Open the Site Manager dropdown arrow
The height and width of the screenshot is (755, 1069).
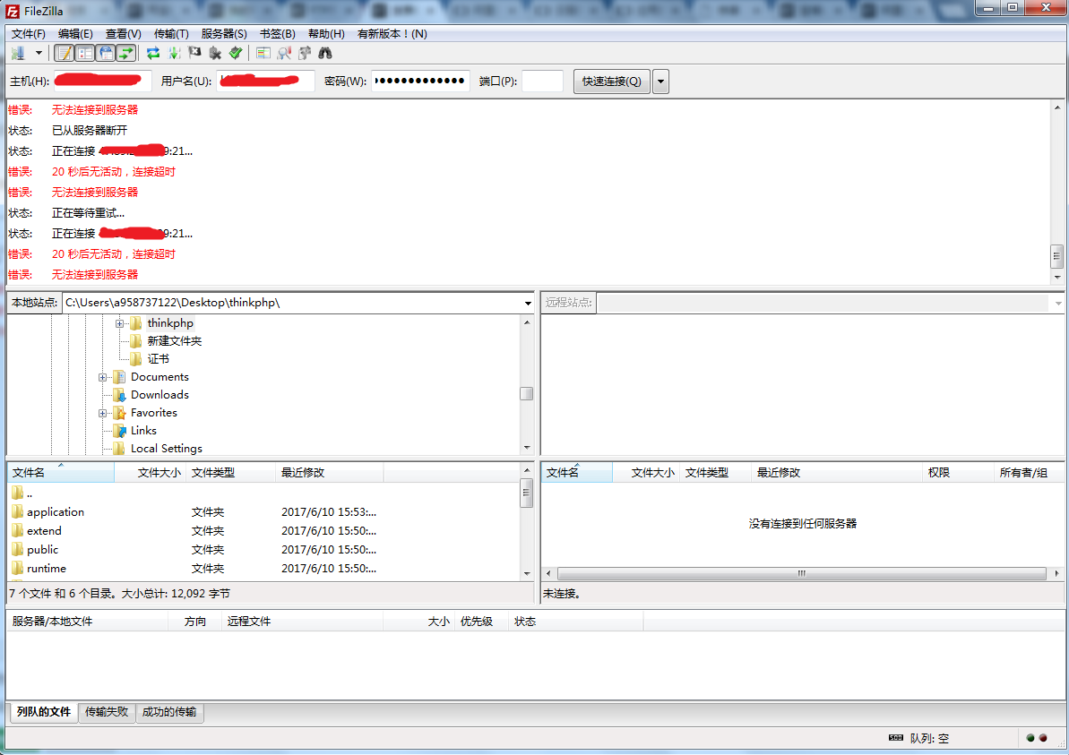tap(39, 53)
